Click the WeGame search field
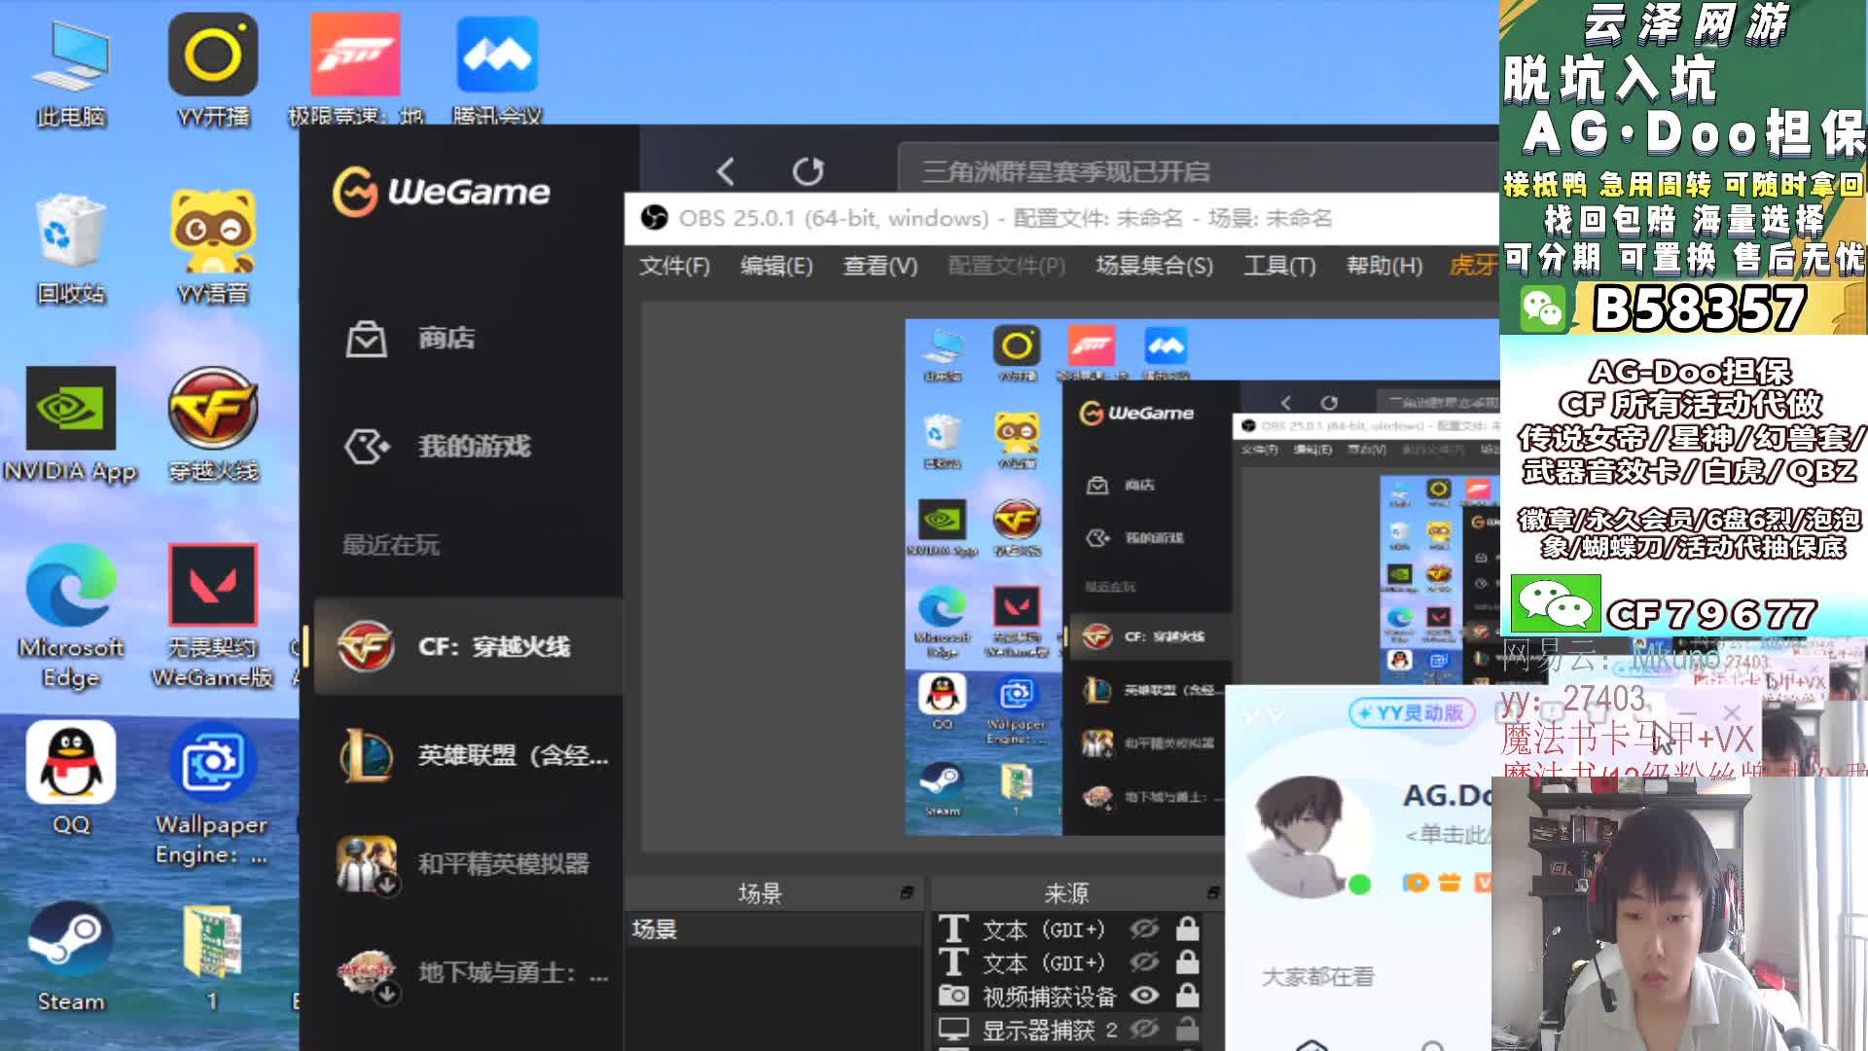1868x1051 pixels. 1198,171
